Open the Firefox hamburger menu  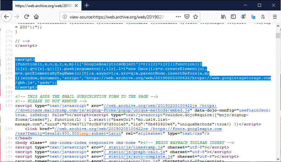[x=275, y=17]
